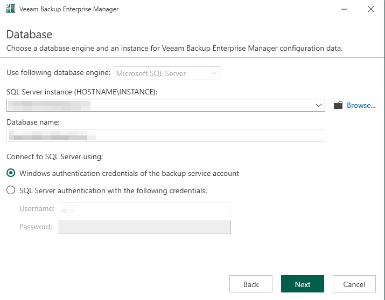Click the folder icon beside Browse
Viewport: 385px width, 300px height.
click(338, 105)
